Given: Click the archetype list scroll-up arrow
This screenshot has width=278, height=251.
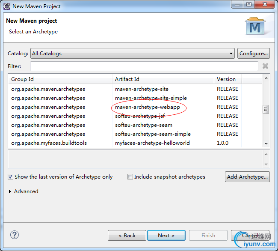Looking at the screenshot, I should tap(266, 78).
